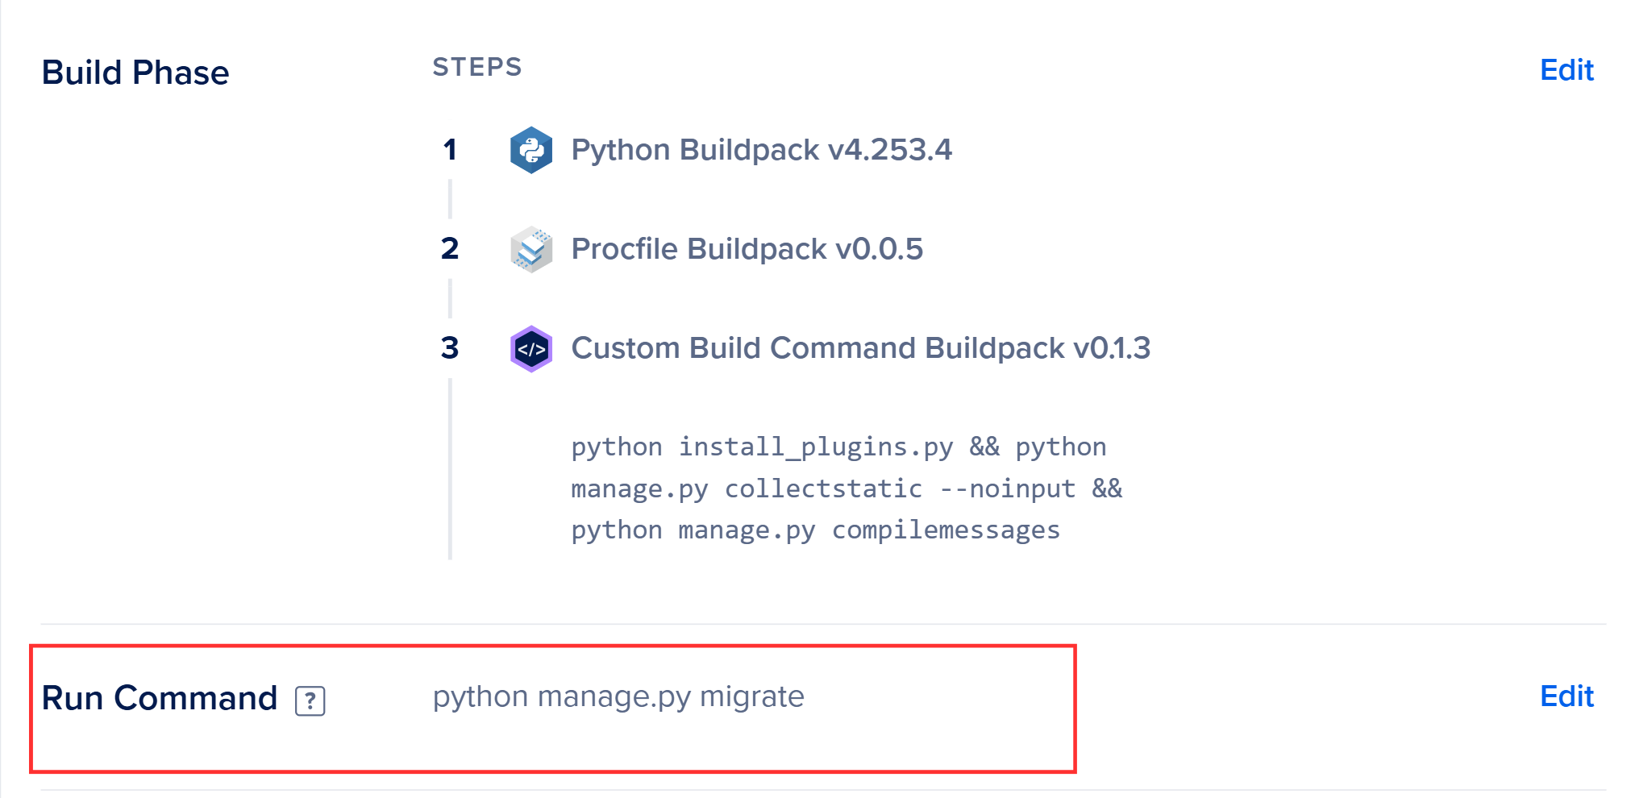Select the Procfile Buildpack v0.0.5 label
1635x798 pixels.
pyautogui.click(x=747, y=249)
